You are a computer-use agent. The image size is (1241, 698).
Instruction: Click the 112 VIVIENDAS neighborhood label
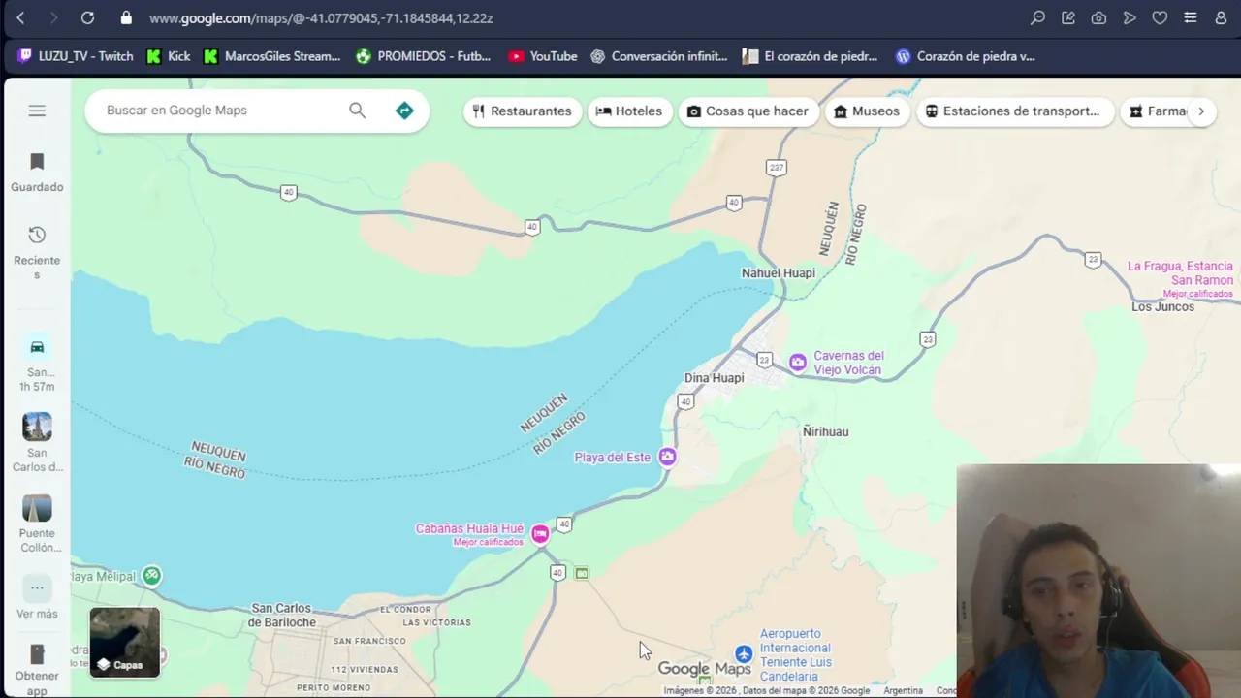[366, 670]
